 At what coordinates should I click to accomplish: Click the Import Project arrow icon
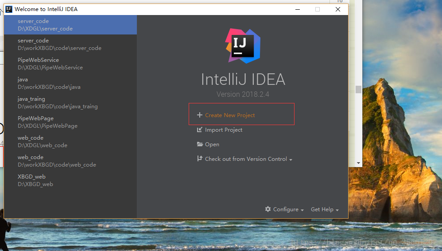pos(200,129)
